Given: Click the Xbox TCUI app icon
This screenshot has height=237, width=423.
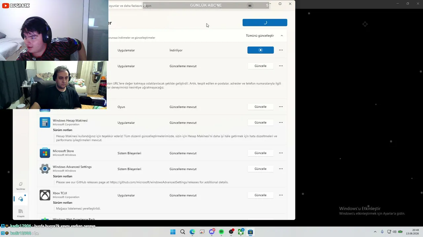Looking at the screenshot, I should pyautogui.click(x=45, y=195).
